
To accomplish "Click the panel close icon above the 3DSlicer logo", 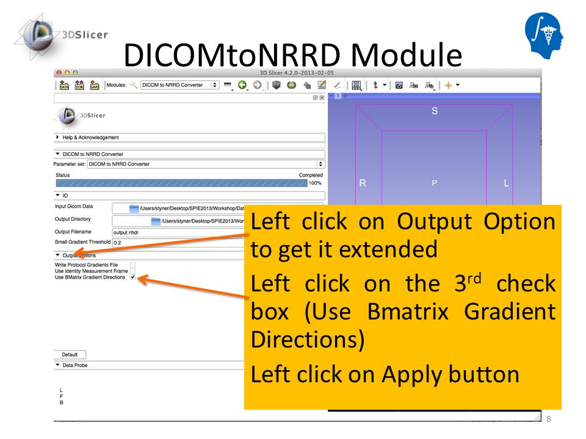I will click(322, 98).
